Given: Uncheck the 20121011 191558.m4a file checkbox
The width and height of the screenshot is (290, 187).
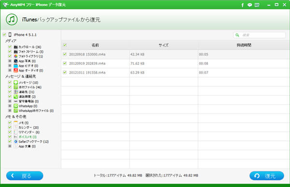Looking at the screenshot, I should click(x=65, y=72).
